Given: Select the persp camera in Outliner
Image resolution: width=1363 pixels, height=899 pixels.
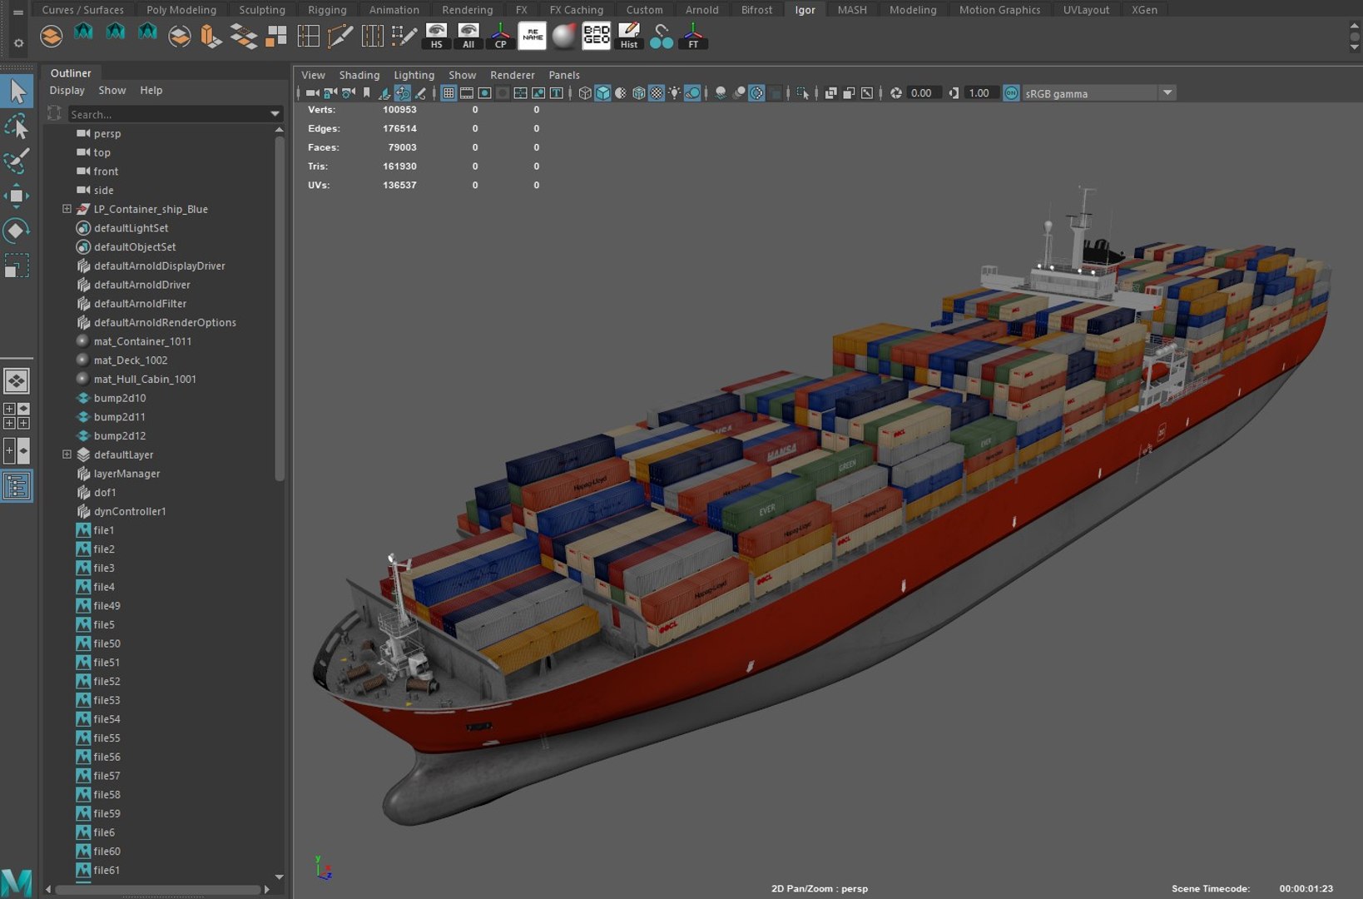Looking at the screenshot, I should pos(107,133).
